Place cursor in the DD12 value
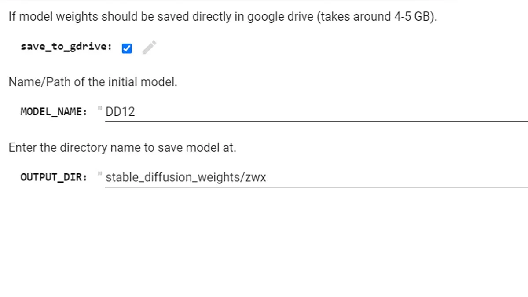 [x=120, y=112]
